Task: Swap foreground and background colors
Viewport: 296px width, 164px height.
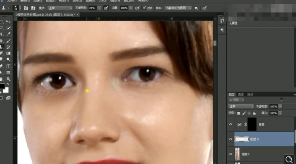Action: (8, 84)
